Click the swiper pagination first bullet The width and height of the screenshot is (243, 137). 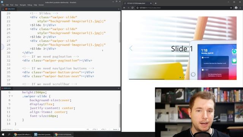(180, 77)
